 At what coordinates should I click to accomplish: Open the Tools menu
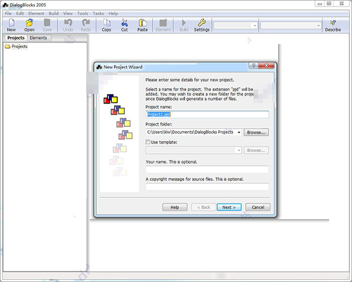tap(83, 14)
